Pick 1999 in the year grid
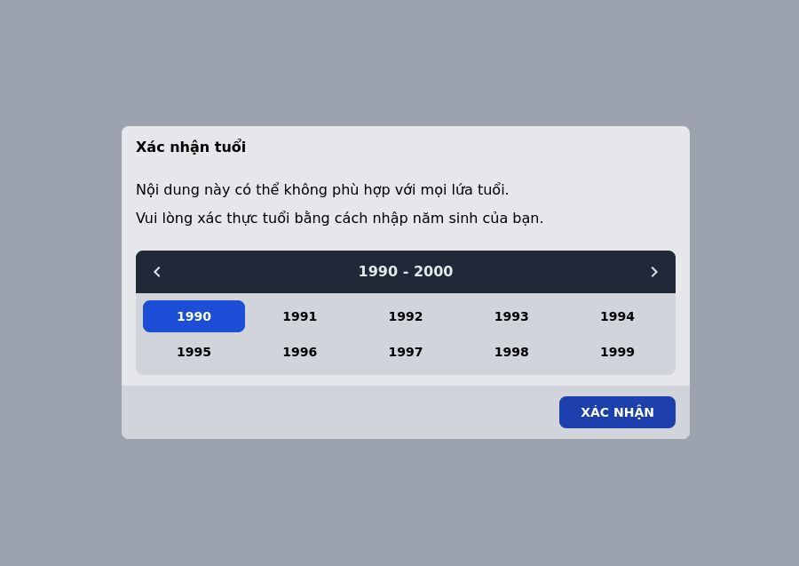The width and height of the screenshot is (799, 566). (x=617, y=352)
